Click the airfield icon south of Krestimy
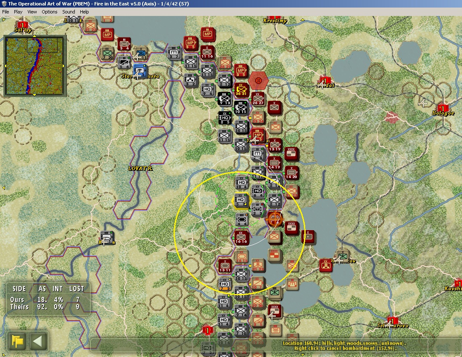Image resolution: width=462 pixels, height=357 pixels. [271, 38]
